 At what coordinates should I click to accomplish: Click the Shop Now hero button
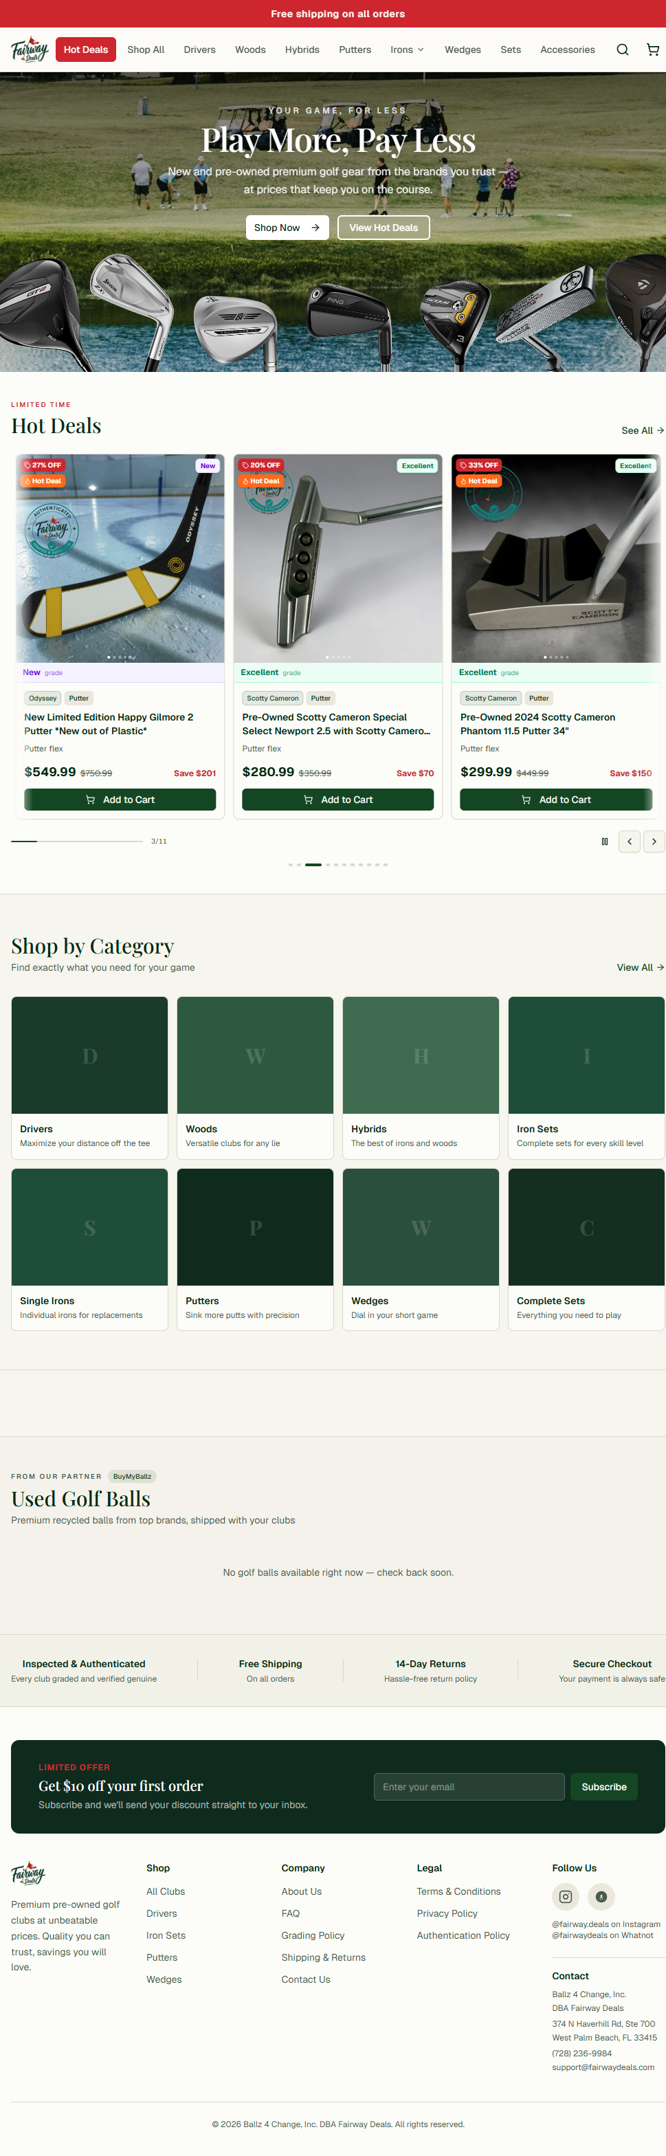[x=287, y=228]
